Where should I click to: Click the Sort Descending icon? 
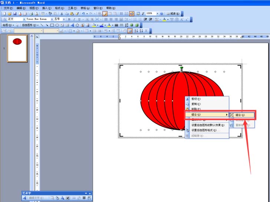pyautogui.click(x=141, y=31)
